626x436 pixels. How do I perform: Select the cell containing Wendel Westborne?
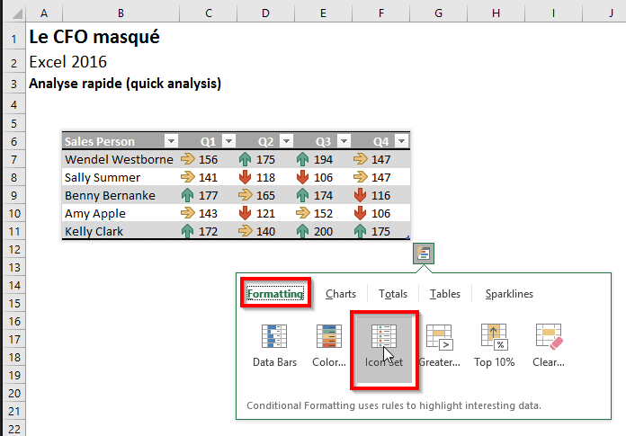(x=119, y=159)
